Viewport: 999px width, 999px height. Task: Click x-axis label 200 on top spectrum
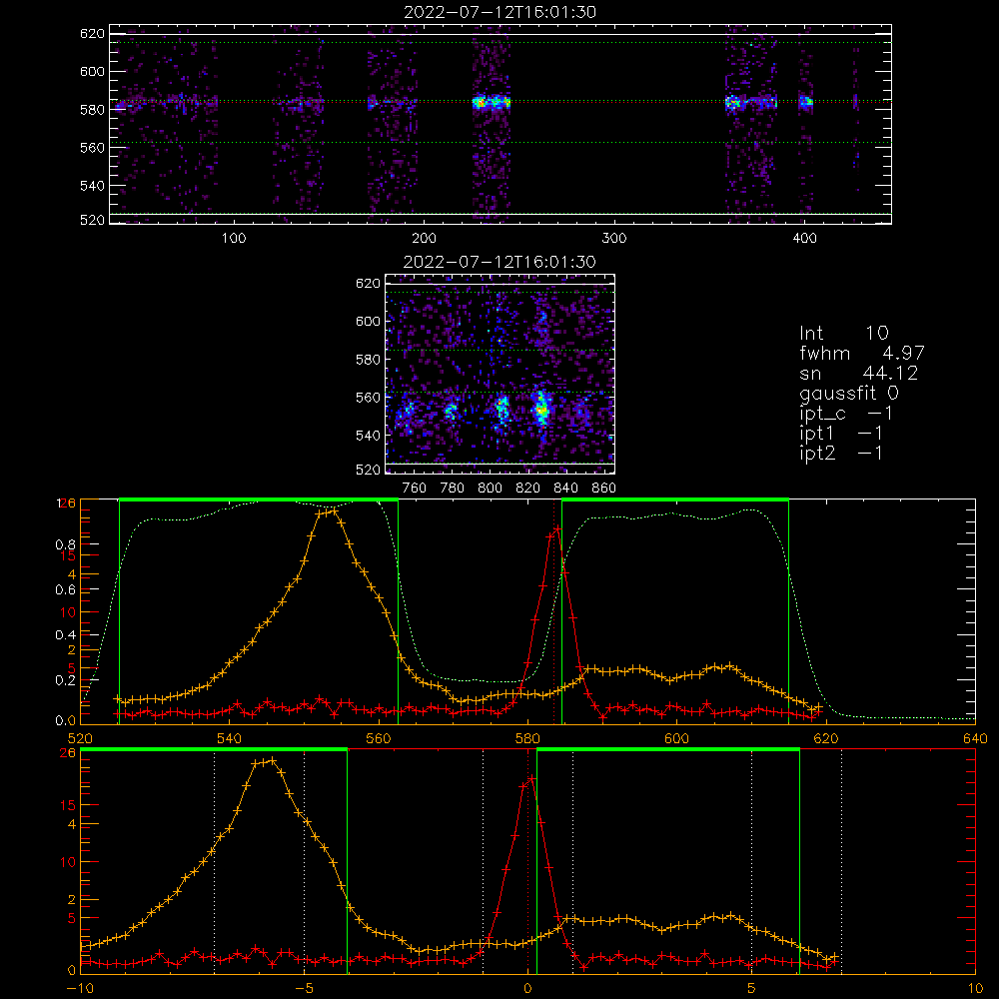(425, 239)
